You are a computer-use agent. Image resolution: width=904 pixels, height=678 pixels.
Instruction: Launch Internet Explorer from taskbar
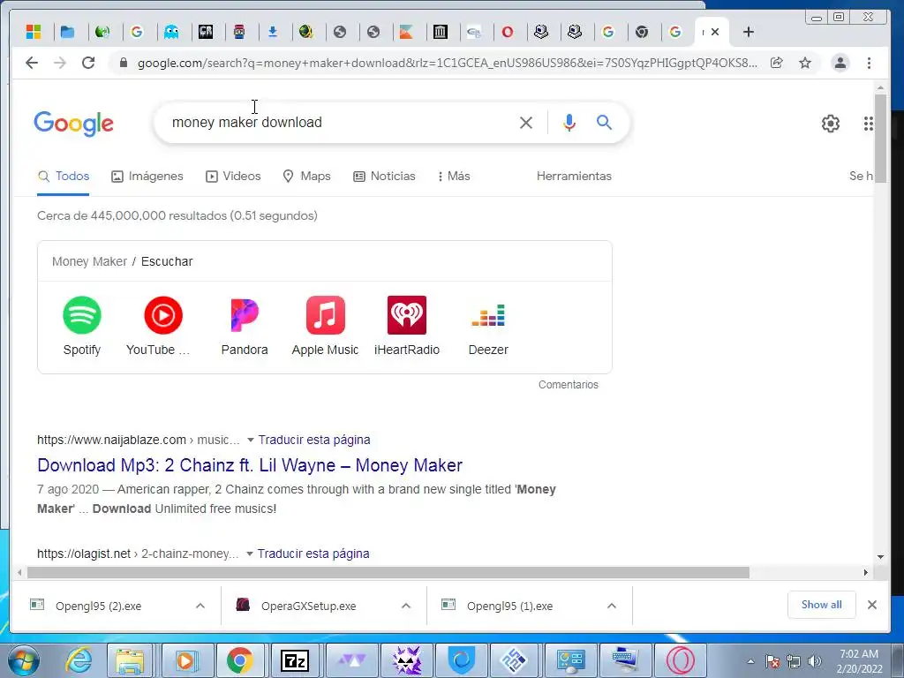[x=78, y=660]
